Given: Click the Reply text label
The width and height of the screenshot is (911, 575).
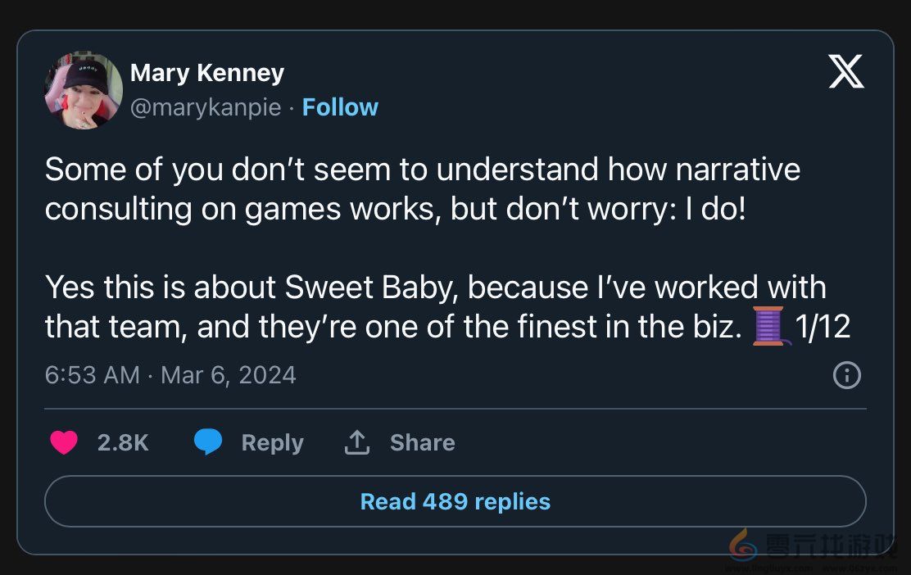Looking at the screenshot, I should pos(272,443).
